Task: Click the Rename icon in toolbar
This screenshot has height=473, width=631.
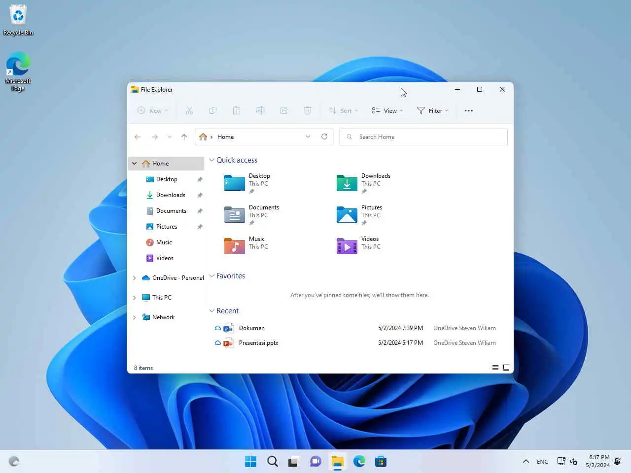Action: (x=260, y=111)
